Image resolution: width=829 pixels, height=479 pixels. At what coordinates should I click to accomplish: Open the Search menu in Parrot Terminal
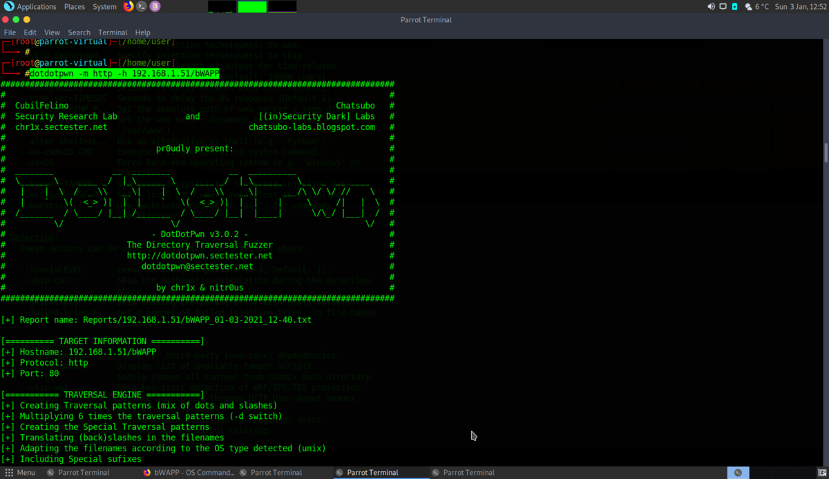pos(79,32)
